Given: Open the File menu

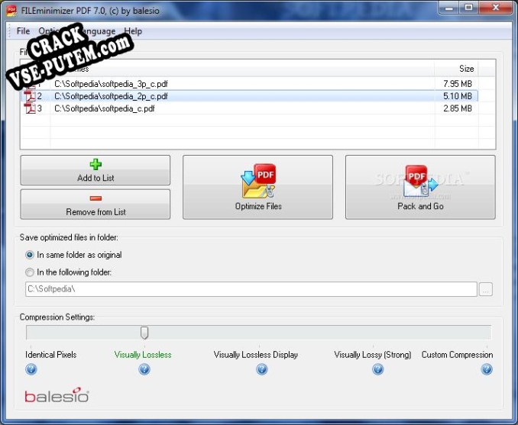Looking at the screenshot, I should [23, 31].
